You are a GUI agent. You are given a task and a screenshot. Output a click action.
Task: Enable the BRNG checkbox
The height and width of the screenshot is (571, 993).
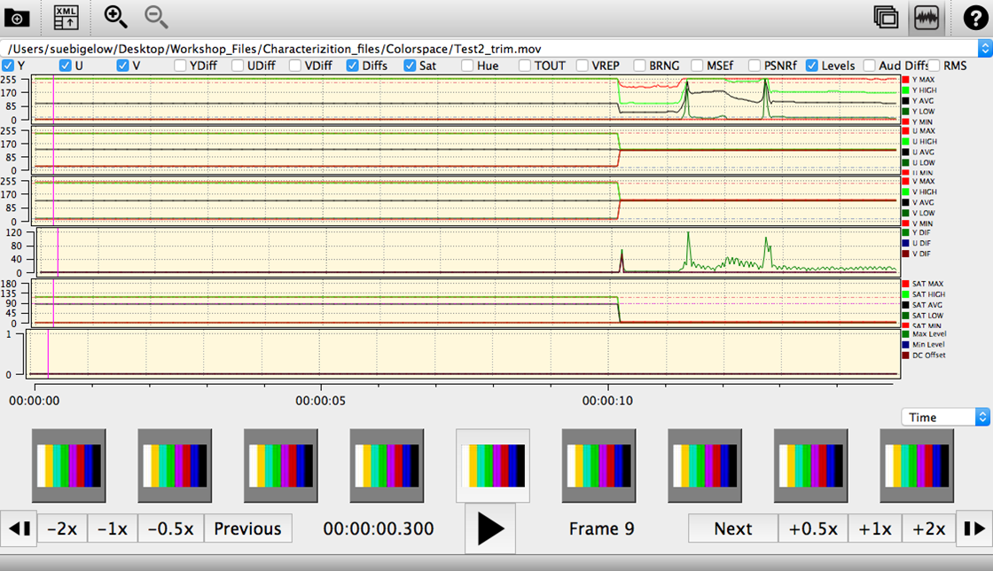point(639,66)
